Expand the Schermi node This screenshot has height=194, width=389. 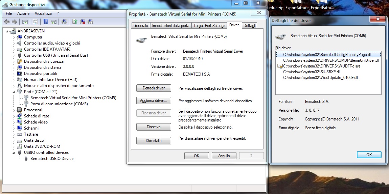point(14,128)
